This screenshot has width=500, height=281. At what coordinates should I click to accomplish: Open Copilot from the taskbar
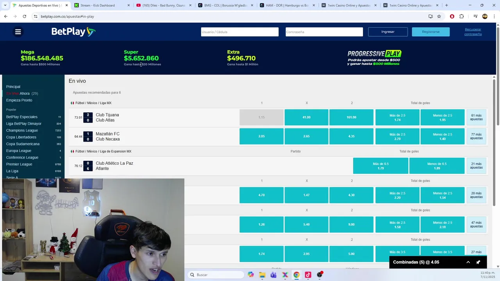[250, 275]
